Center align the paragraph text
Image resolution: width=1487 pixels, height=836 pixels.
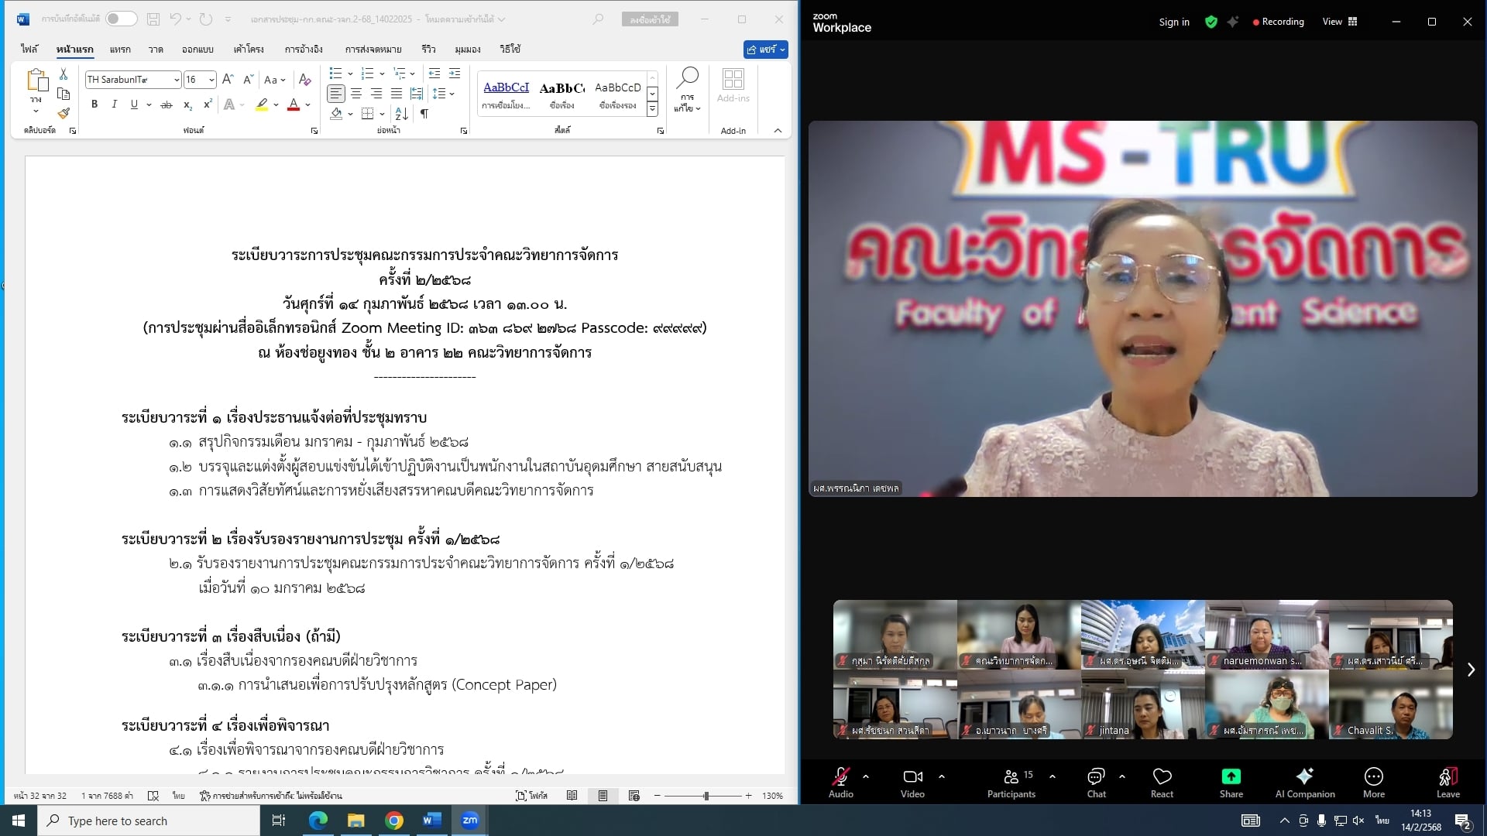[x=356, y=94]
